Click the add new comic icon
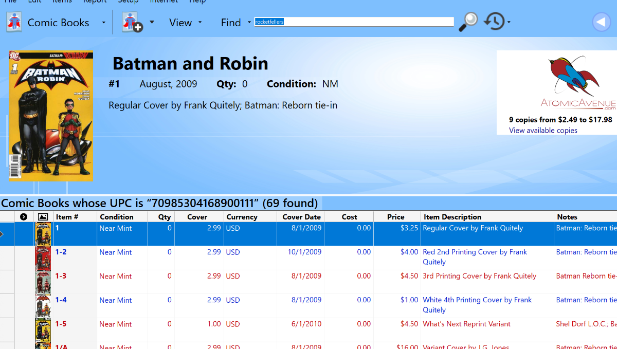The image size is (617, 349). [x=132, y=22]
